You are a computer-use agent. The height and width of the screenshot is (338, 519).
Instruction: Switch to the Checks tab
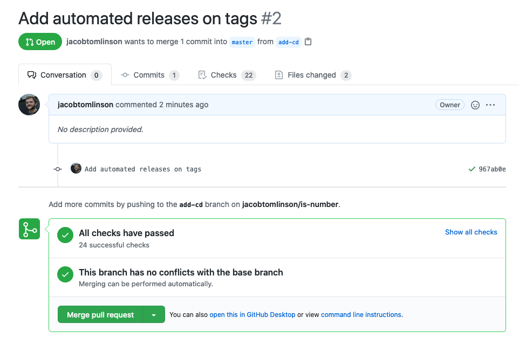click(223, 75)
